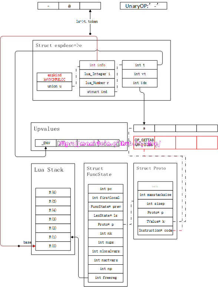Select the 'int vt' cell

140,74
